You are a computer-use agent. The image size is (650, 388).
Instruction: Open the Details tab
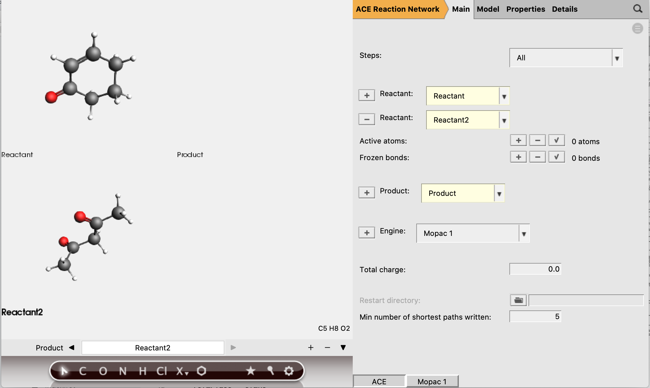[x=564, y=9]
